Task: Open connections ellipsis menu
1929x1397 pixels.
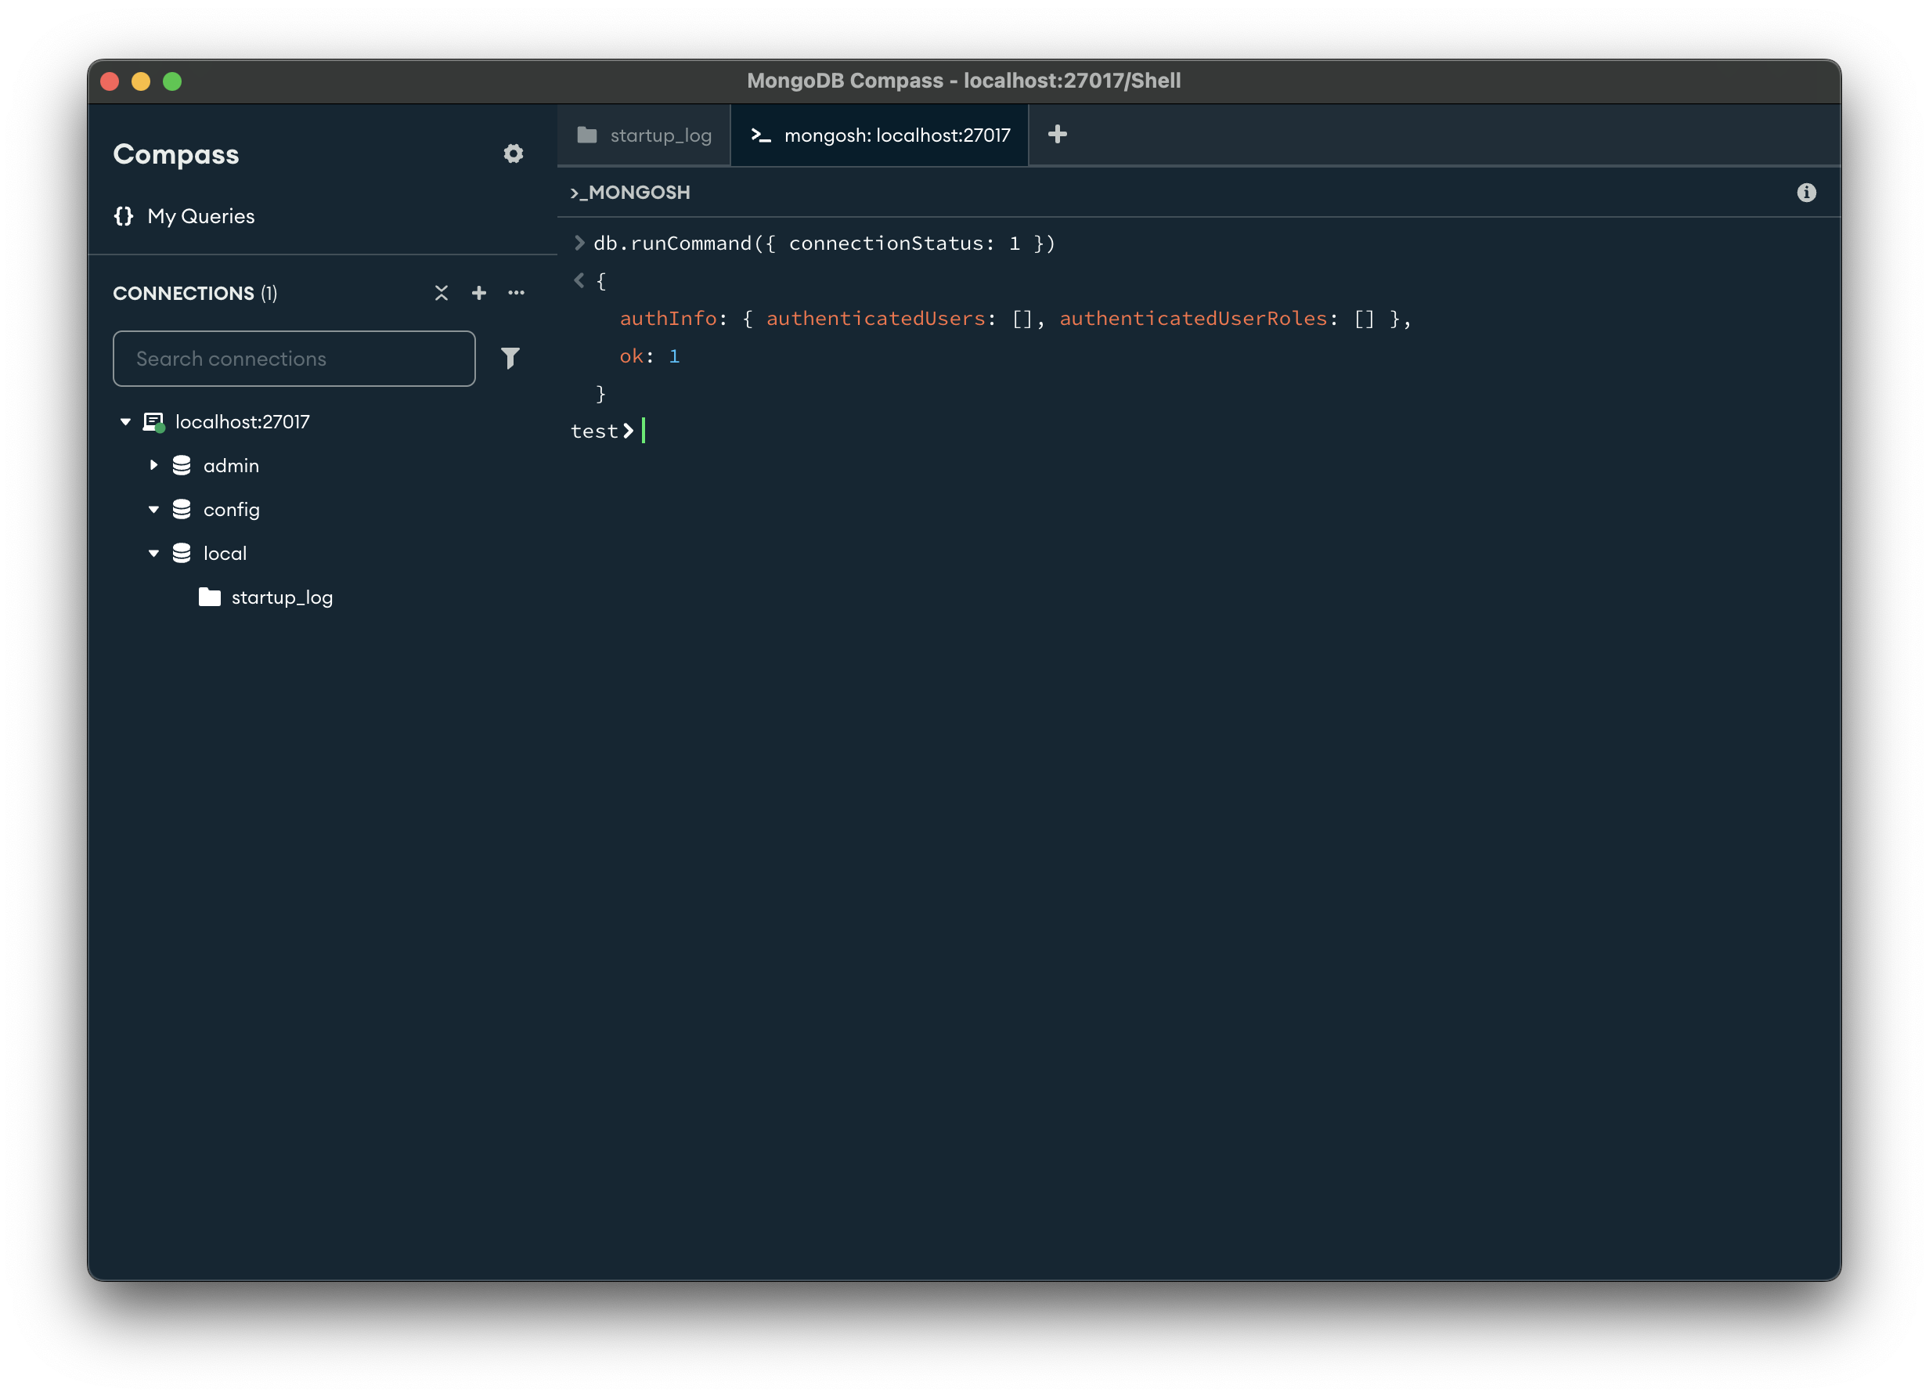Action: click(516, 293)
